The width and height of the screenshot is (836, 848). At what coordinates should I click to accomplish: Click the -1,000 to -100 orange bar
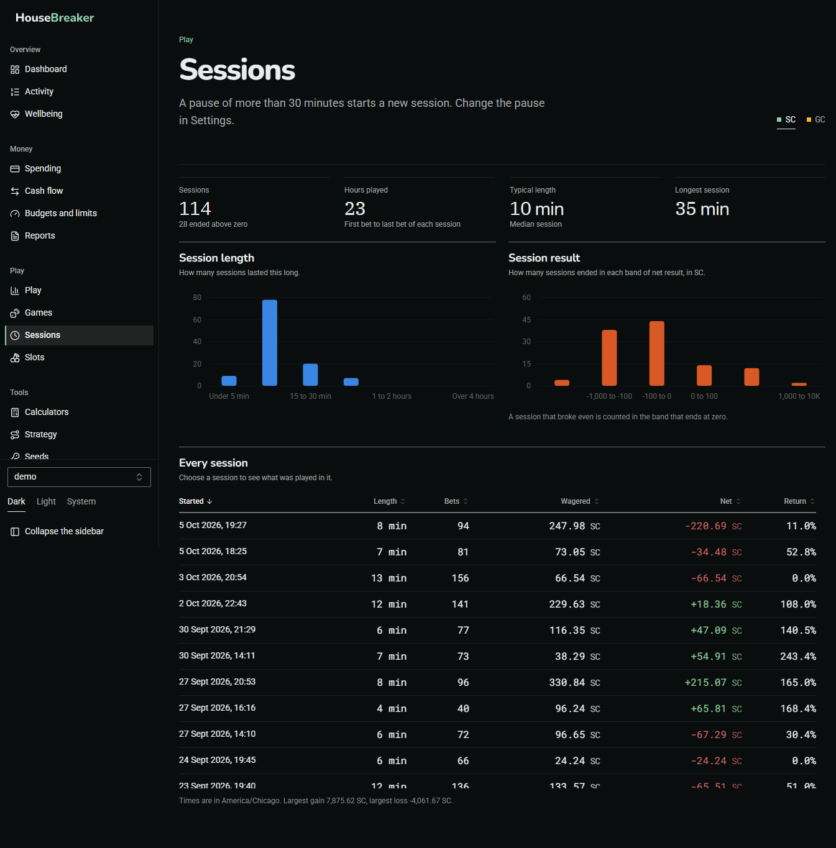pos(609,358)
